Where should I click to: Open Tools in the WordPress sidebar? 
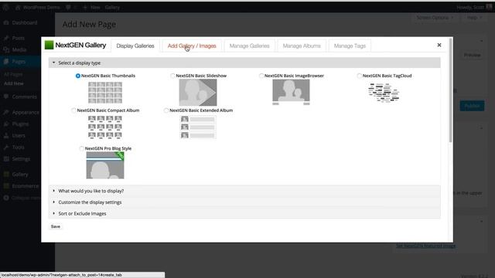point(18,147)
